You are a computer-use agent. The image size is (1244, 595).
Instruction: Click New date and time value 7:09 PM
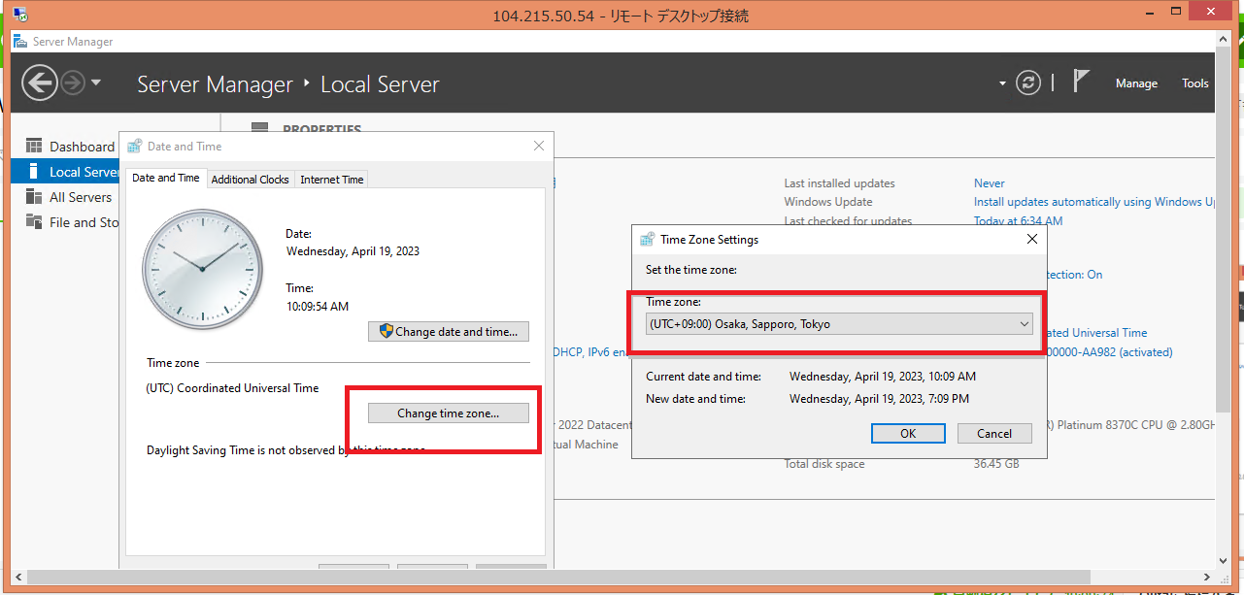point(879,399)
